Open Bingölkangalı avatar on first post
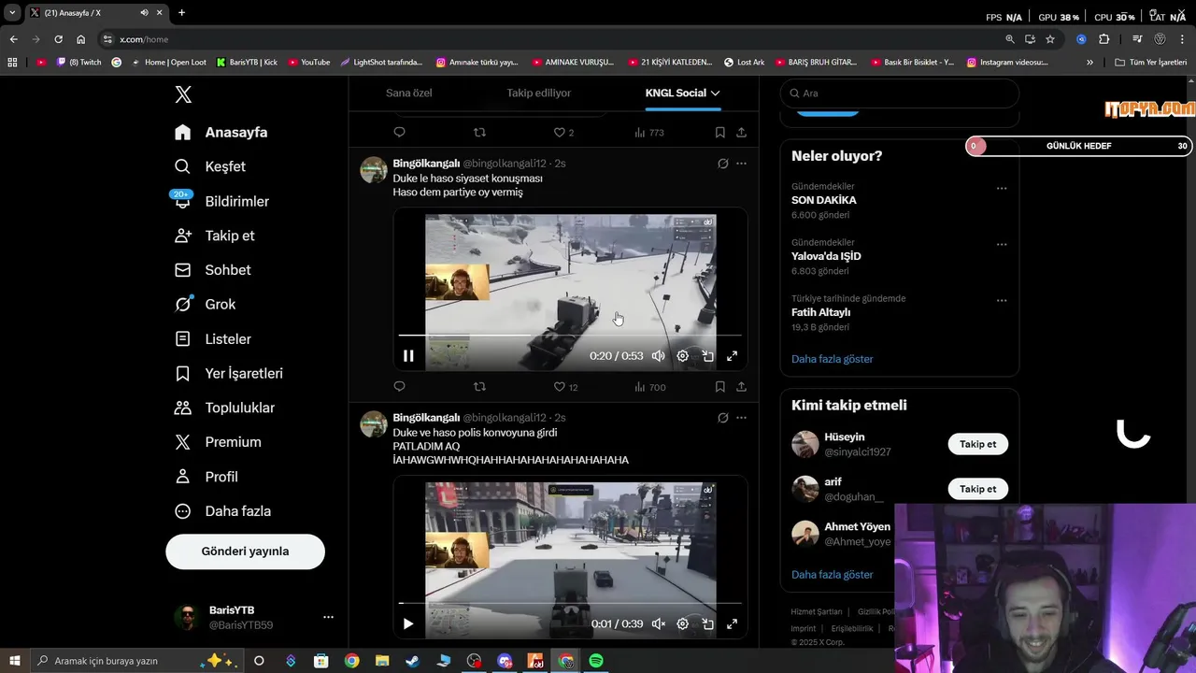 [374, 170]
